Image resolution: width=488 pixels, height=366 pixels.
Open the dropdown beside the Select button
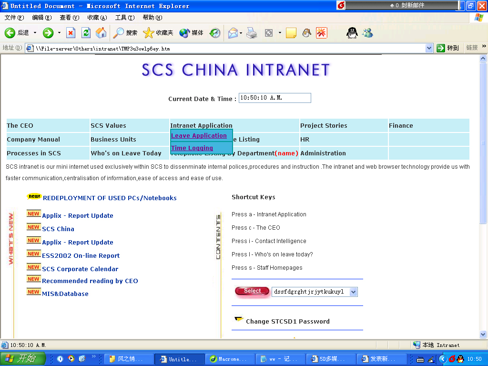[x=353, y=292]
